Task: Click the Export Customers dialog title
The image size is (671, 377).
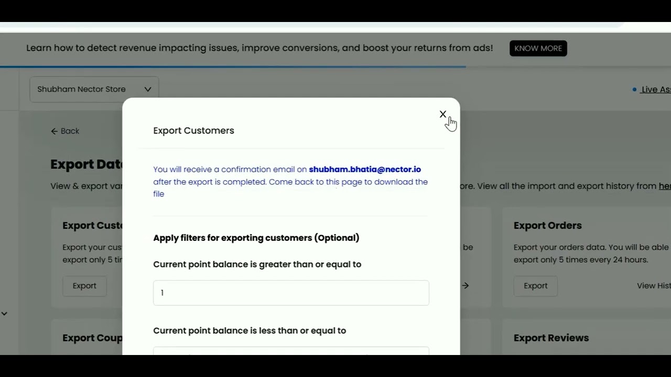Action: (193, 131)
